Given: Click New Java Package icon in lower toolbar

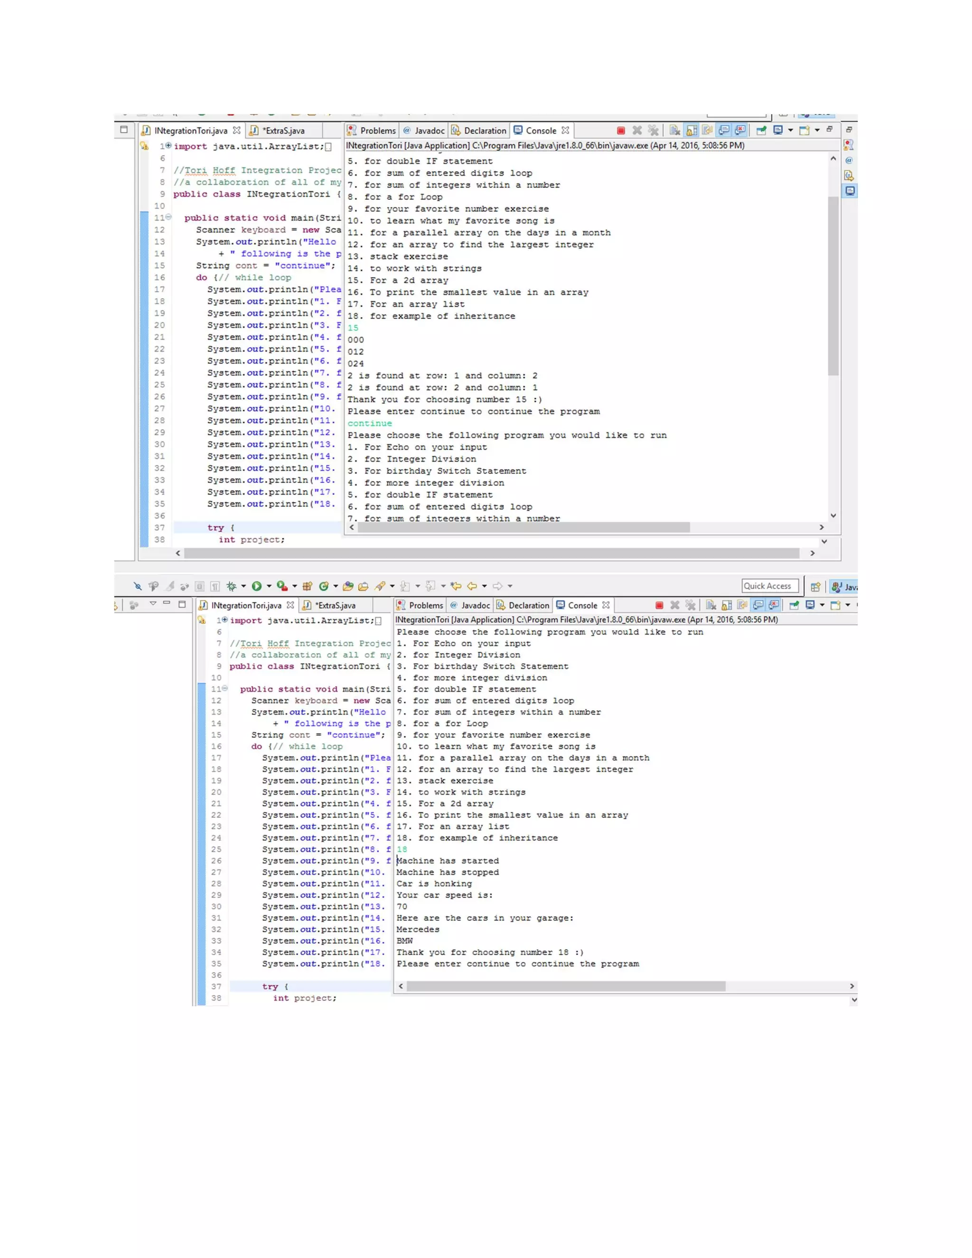Looking at the screenshot, I should (308, 586).
